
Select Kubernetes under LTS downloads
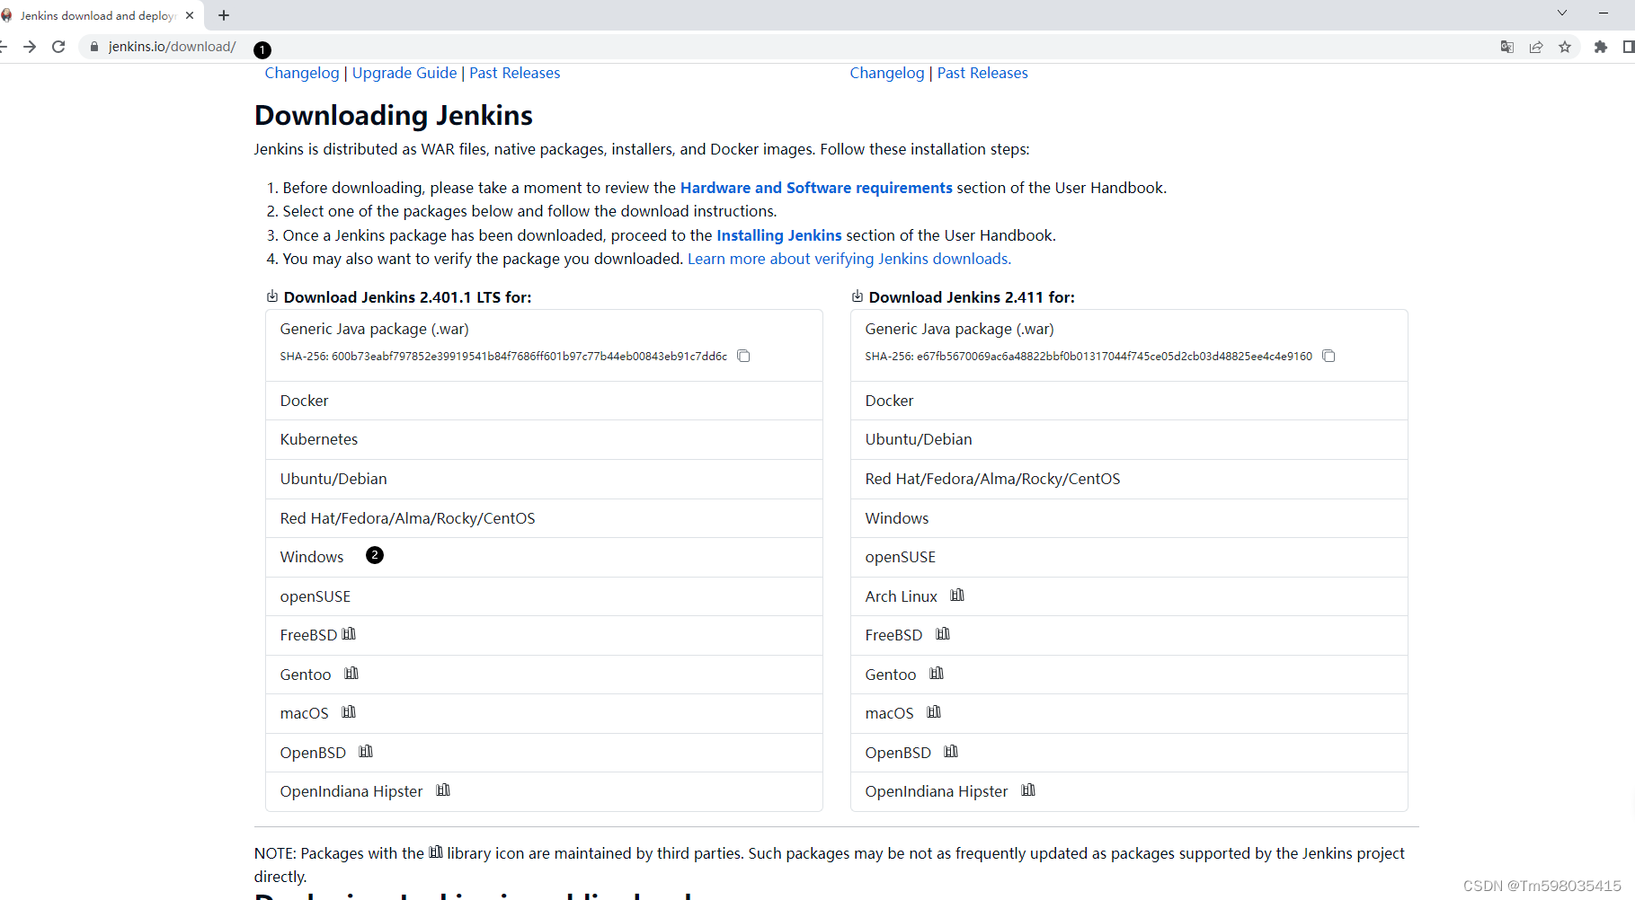(544, 439)
